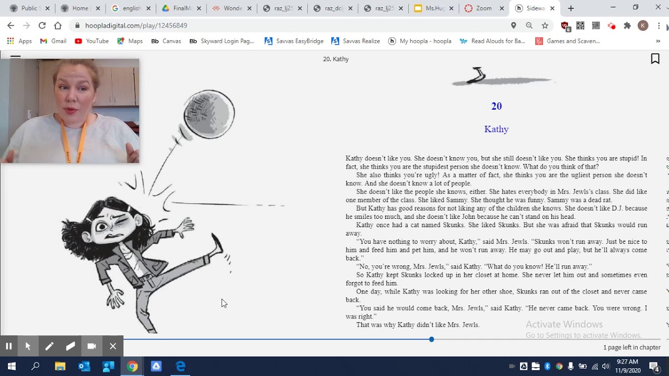Open the volume control in system tray
Screen dimensions: 669x376
[x=606, y=367]
